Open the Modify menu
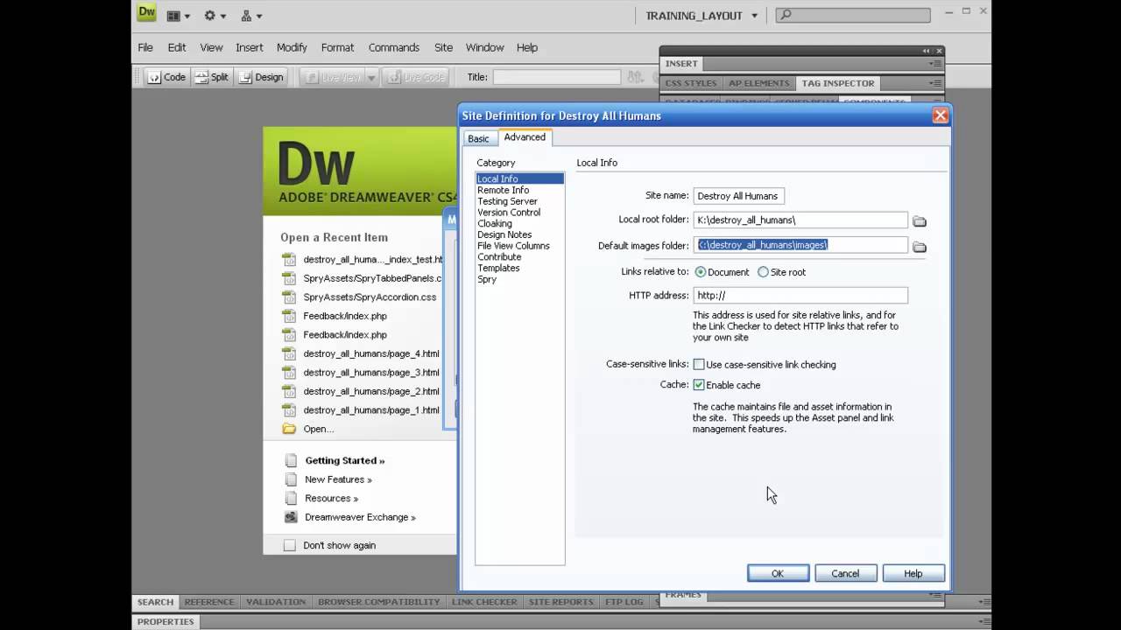 292,47
